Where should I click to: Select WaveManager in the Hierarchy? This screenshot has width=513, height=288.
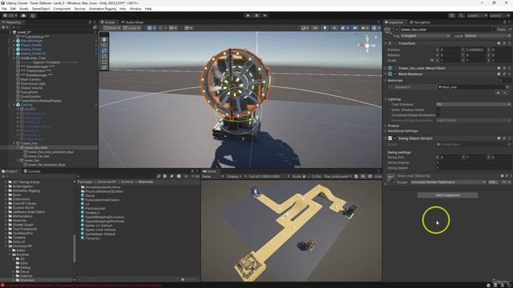point(32,41)
